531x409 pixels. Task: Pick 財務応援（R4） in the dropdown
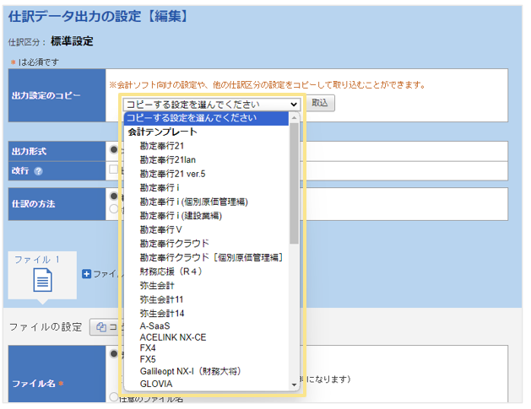171,272
